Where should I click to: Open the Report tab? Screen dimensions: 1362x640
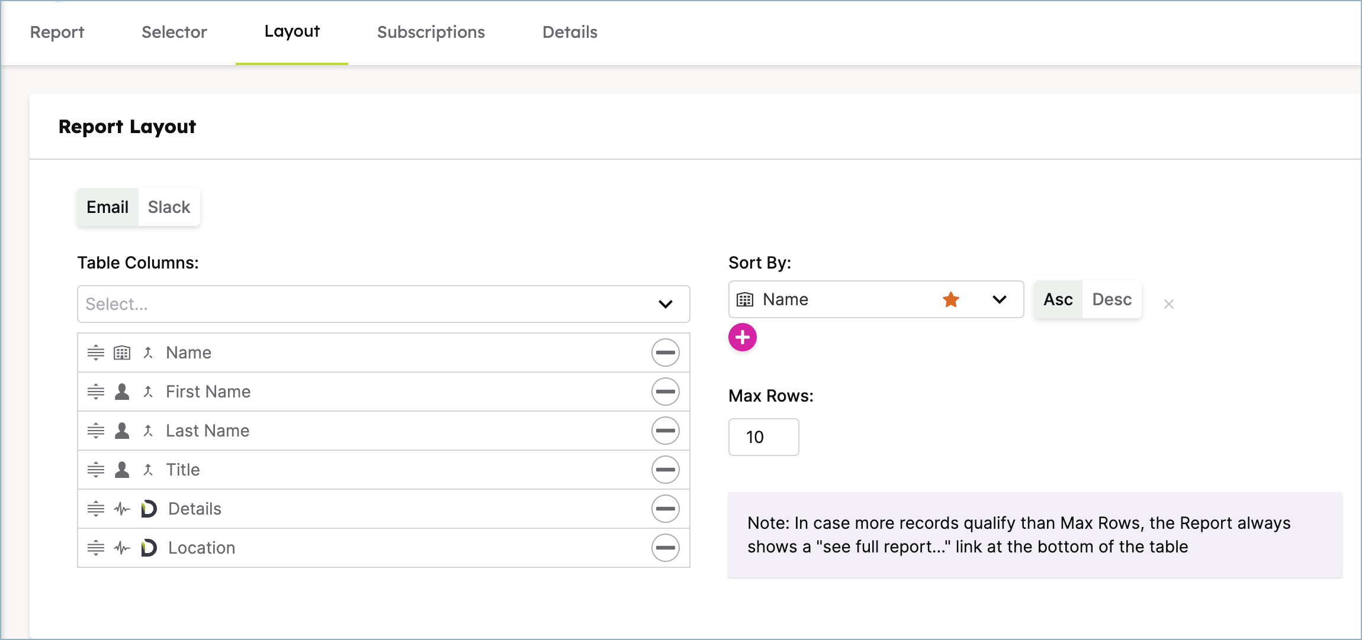point(57,32)
